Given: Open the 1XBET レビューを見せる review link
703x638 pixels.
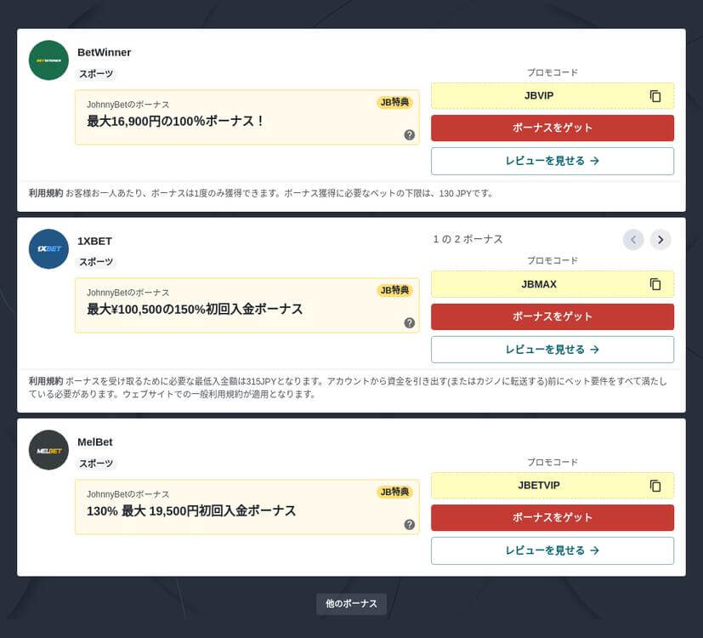Looking at the screenshot, I should (552, 350).
